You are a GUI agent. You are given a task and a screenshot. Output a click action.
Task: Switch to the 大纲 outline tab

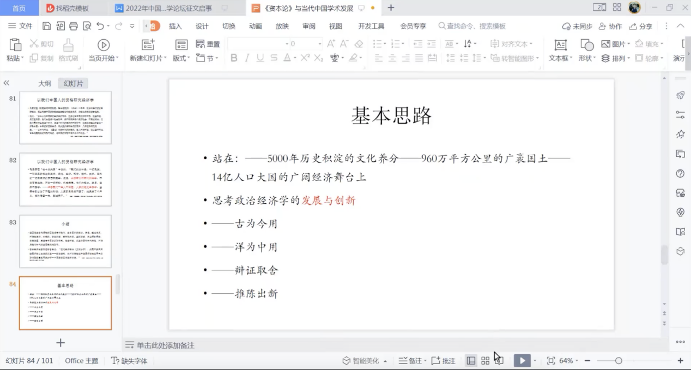(x=45, y=83)
